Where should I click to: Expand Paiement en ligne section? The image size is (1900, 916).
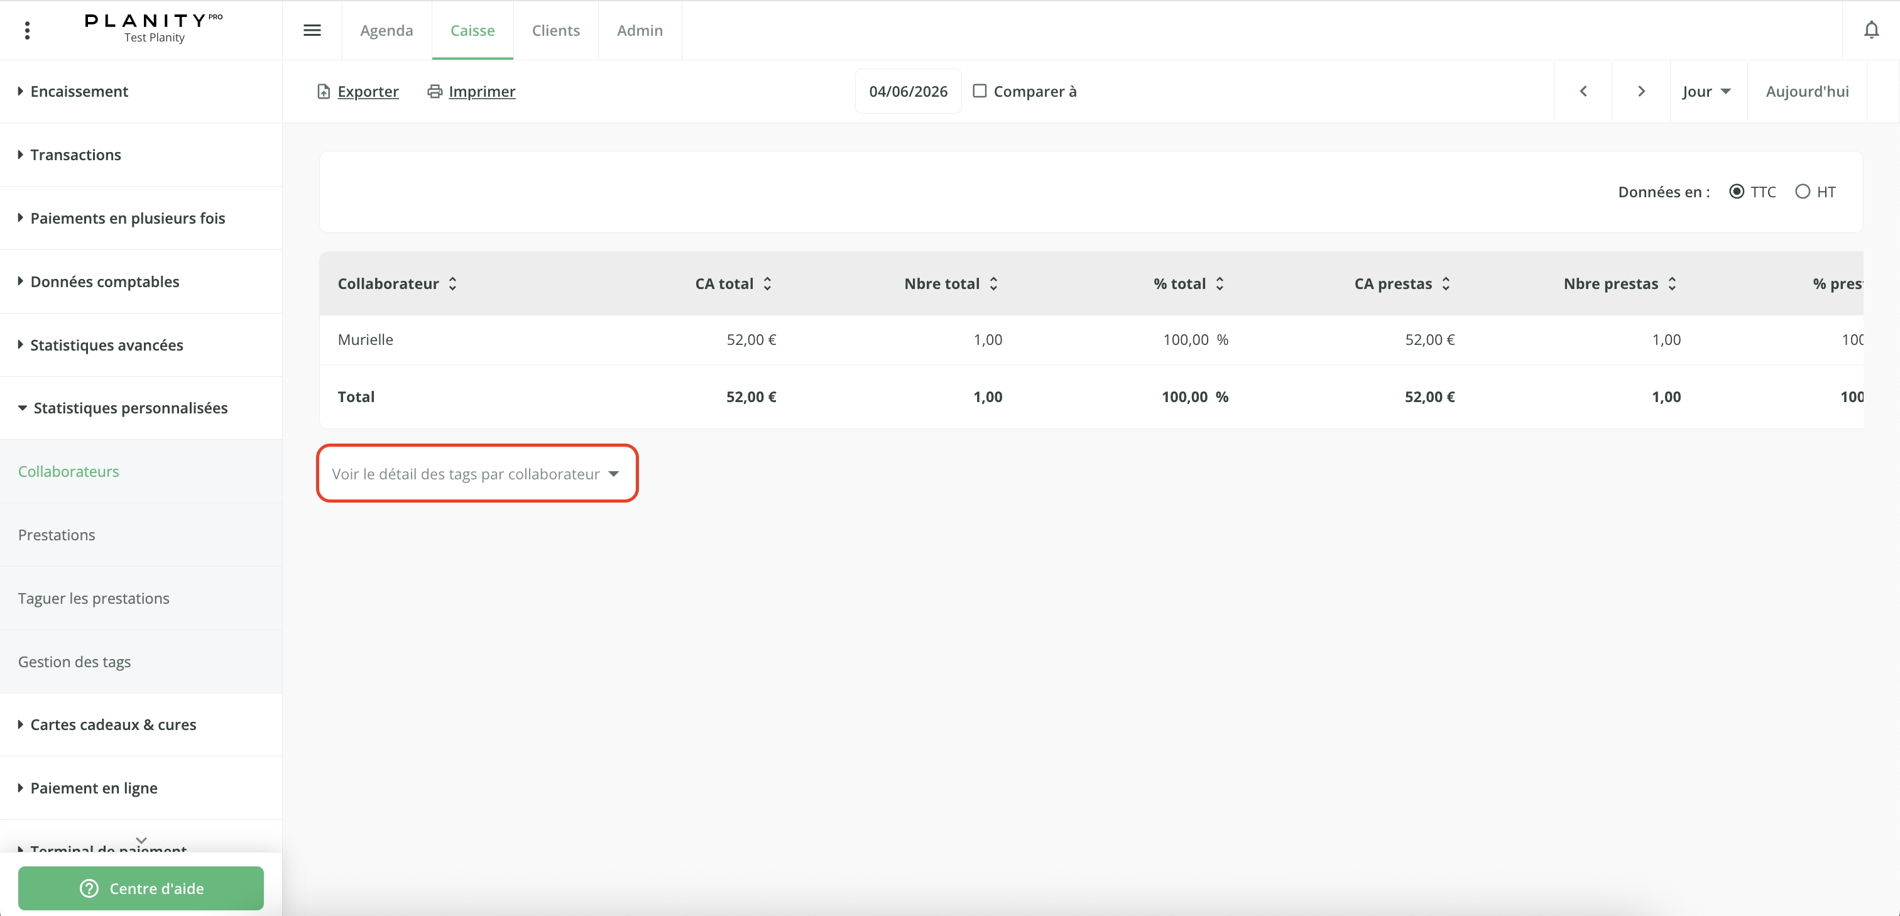[x=141, y=788]
